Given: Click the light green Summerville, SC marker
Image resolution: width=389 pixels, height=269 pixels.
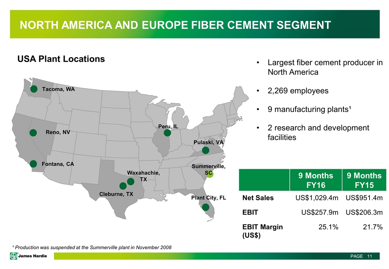Looking at the screenshot, I should [210, 174].
